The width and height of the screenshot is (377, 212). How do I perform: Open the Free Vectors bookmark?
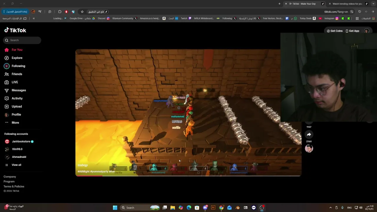click(276, 18)
